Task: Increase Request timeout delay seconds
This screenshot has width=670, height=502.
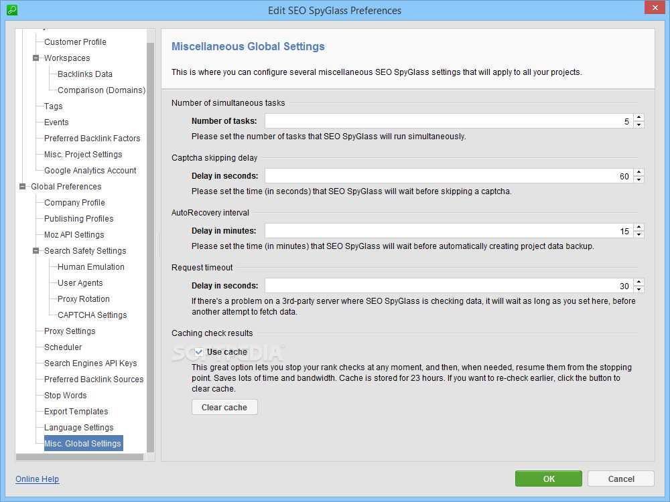Action: coord(639,282)
